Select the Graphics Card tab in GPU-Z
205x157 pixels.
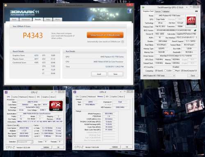(148, 11)
